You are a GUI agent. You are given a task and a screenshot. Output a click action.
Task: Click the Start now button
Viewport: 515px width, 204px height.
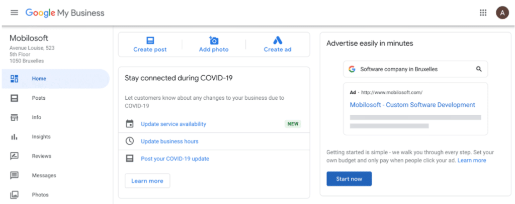(349, 179)
